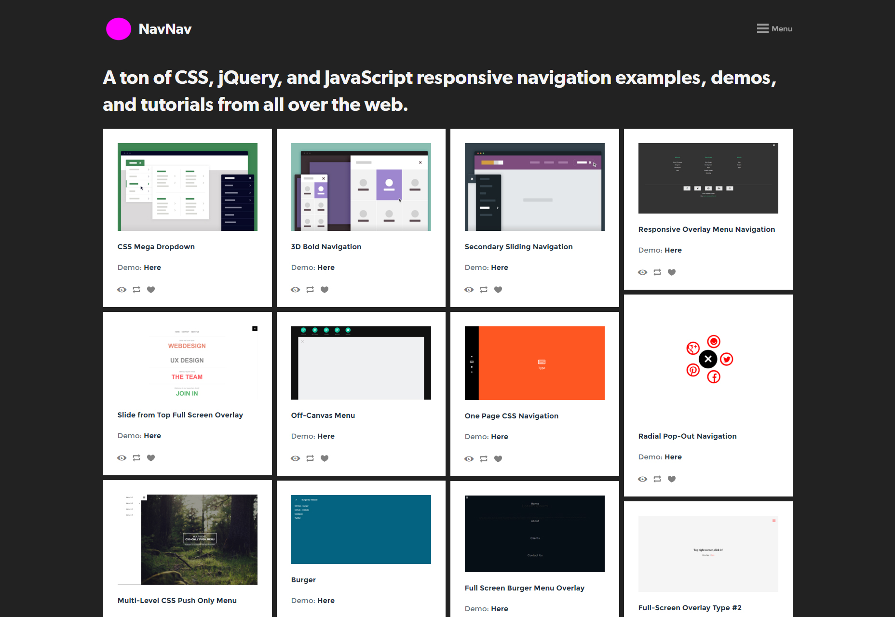
Task: Click the eye icon under Secondary Sliding Navigation
Action: pos(469,290)
